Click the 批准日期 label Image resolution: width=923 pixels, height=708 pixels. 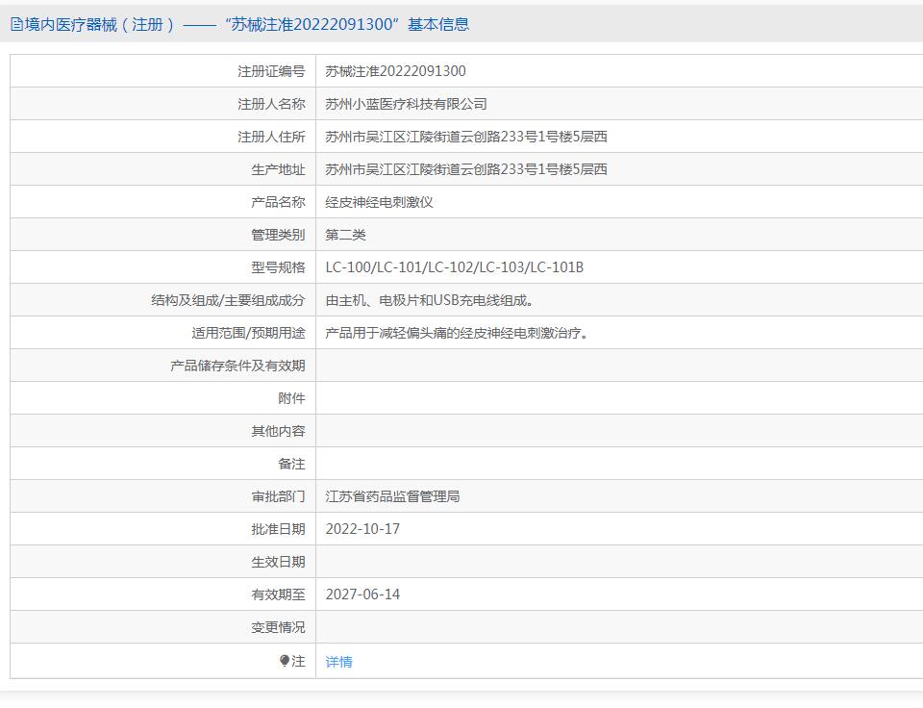(x=279, y=529)
